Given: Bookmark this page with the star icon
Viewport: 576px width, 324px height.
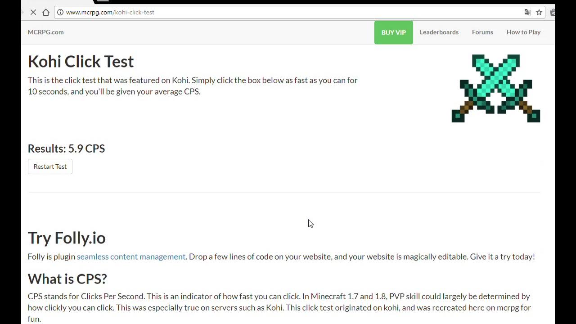Looking at the screenshot, I should (539, 12).
